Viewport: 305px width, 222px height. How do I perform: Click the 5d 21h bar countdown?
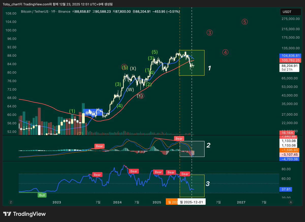pyautogui.click(x=287, y=69)
